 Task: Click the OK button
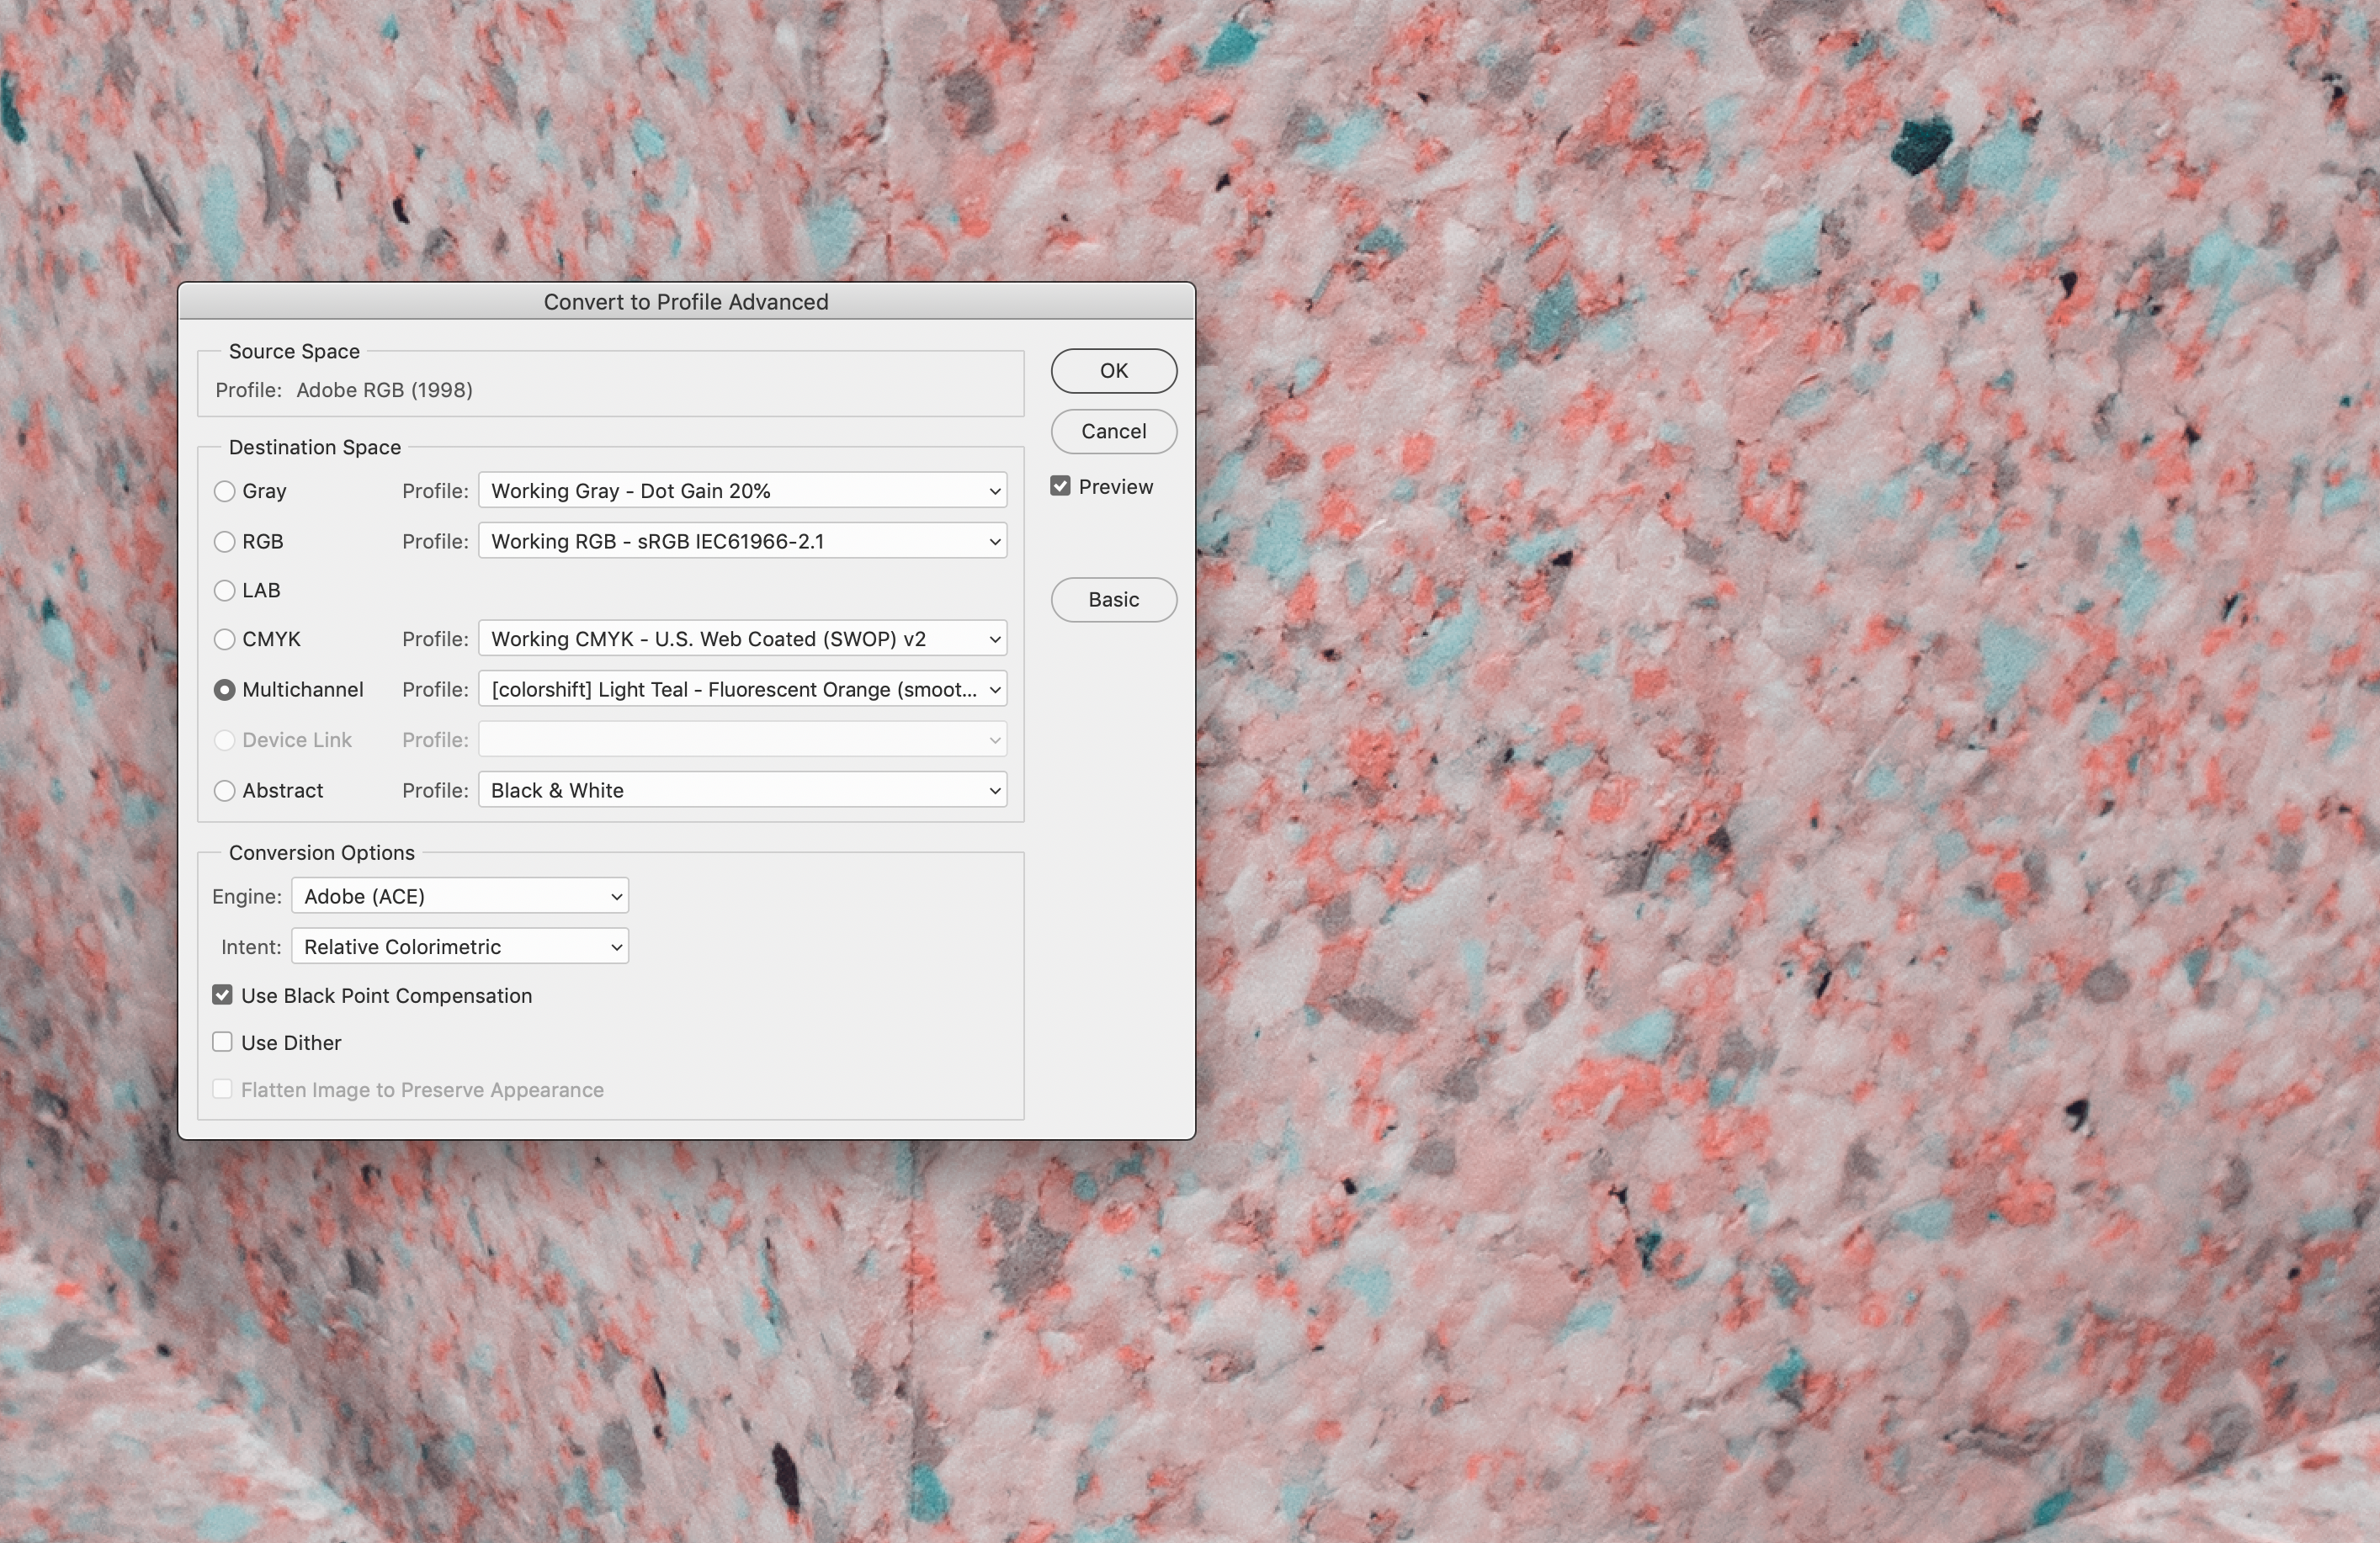click(1113, 371)
